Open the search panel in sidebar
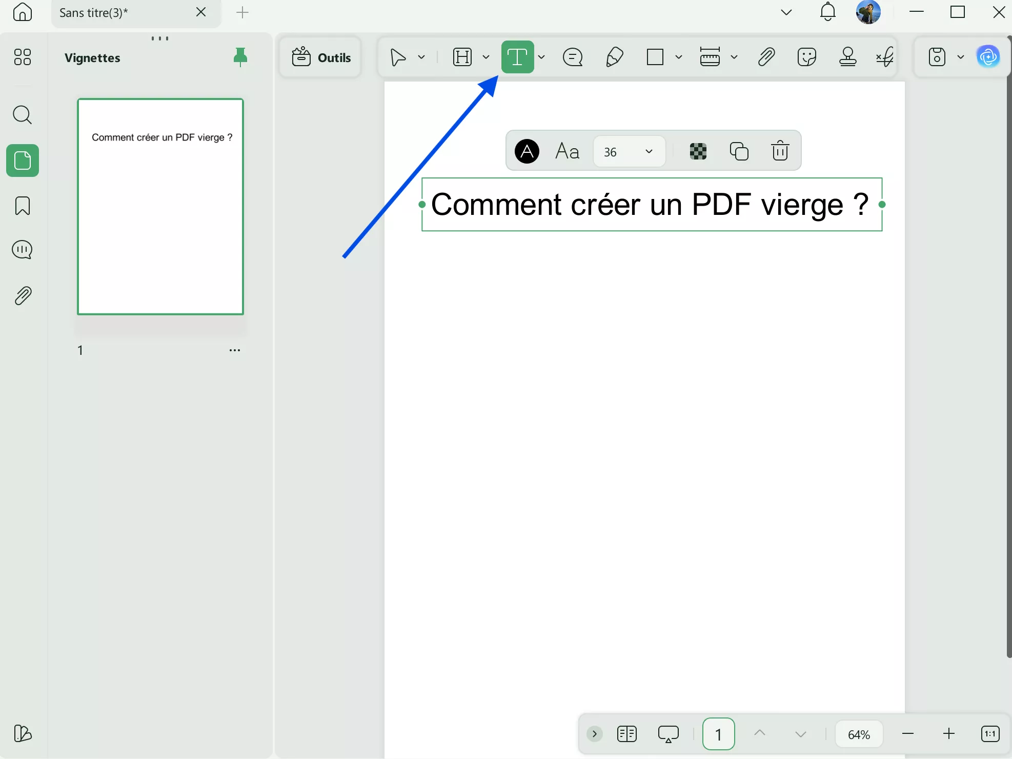The height and width of the screenshot is (759, 1012). pos(23,115)
